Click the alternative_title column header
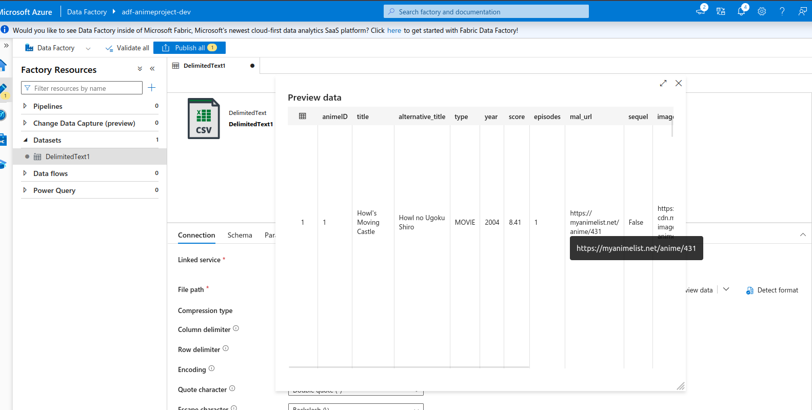Viewport: 812px width, 410px height. click(x=422, y=116)
